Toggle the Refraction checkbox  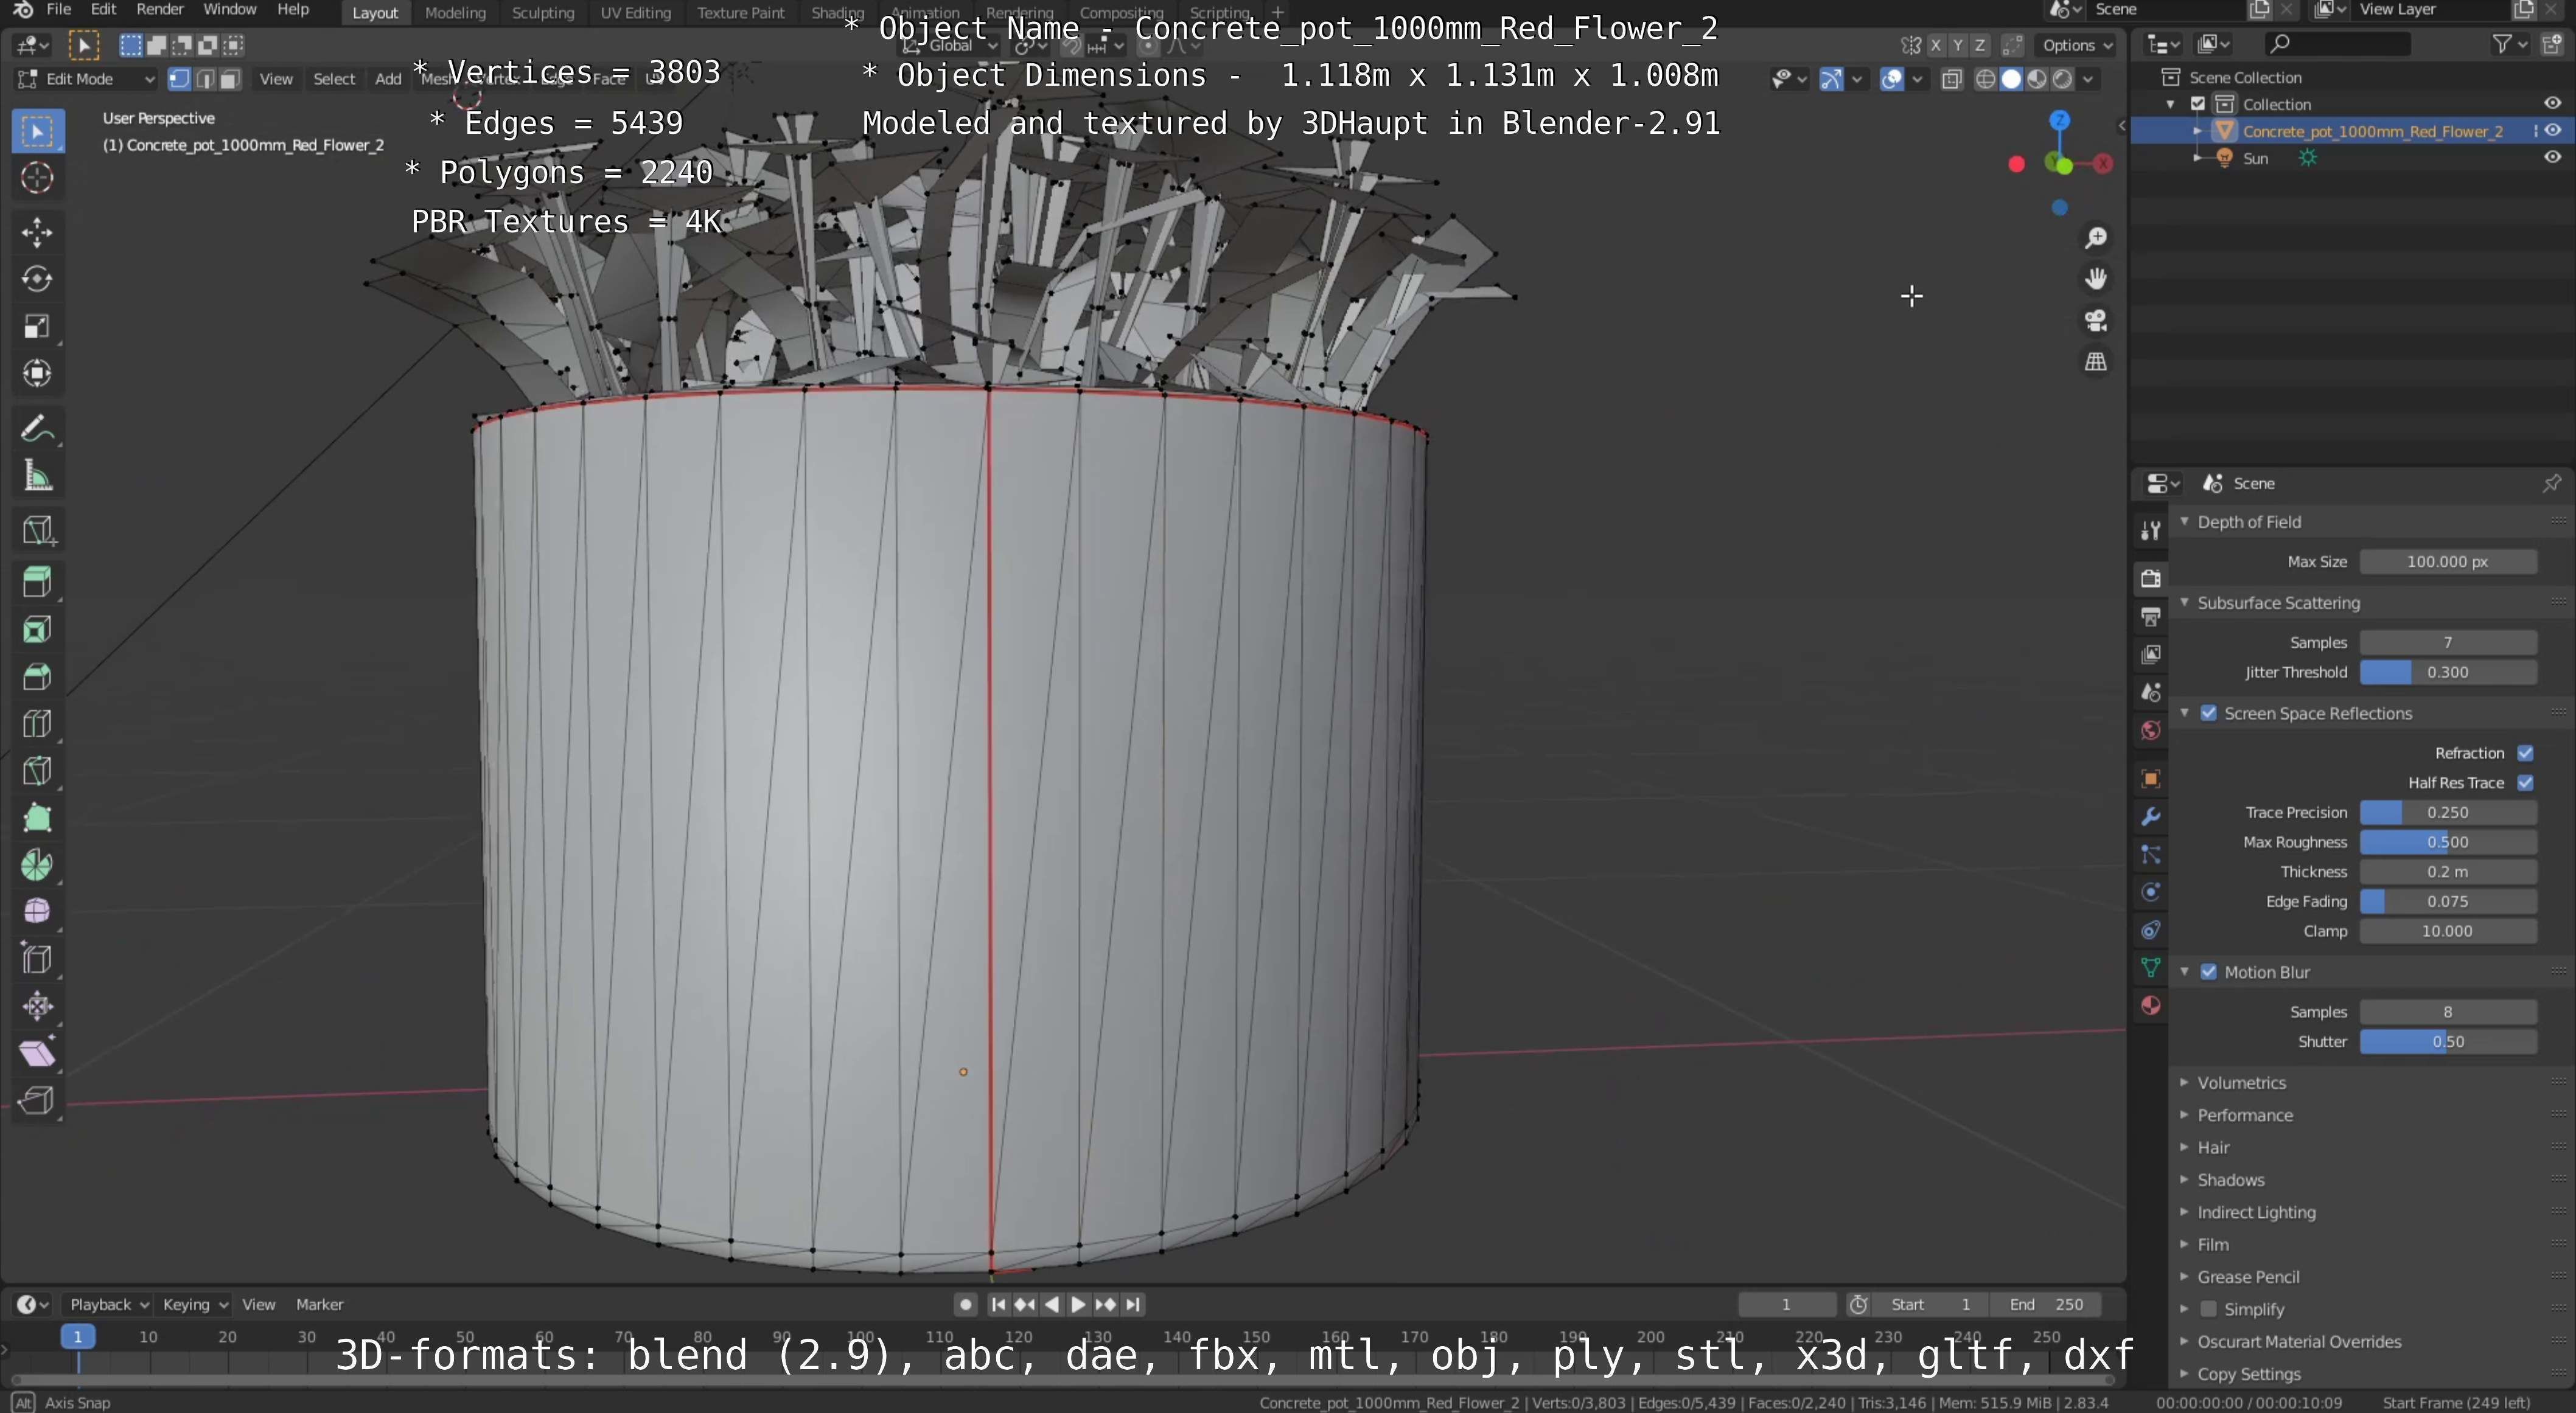pos(2525,752)
